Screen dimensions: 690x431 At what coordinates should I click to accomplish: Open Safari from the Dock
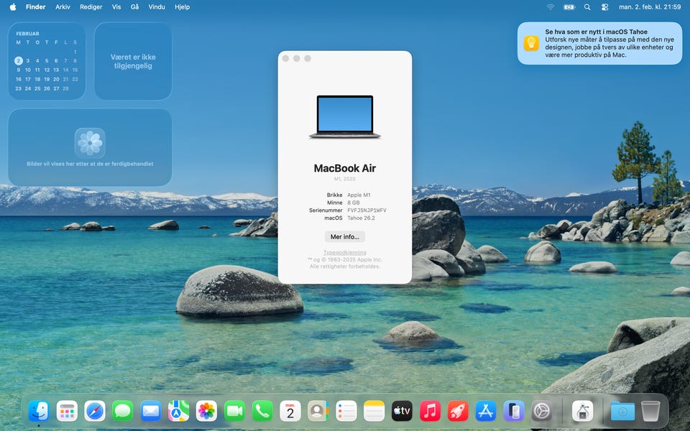[95, 411]
